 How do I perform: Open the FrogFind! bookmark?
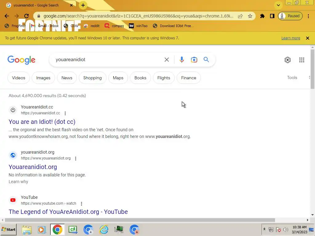[15, 26]
